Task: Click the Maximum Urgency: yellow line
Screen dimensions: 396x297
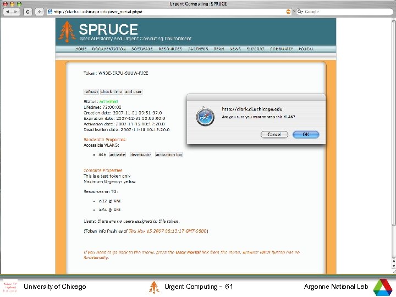Action: coord(109,182)
